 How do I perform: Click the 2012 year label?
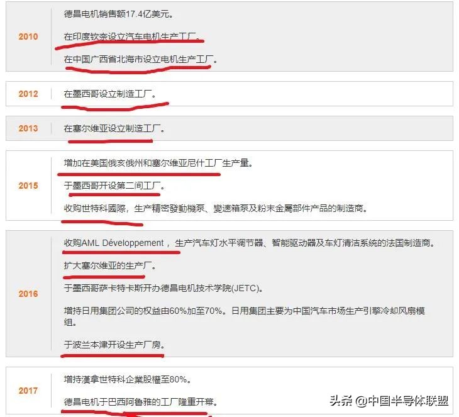click(x=28, y=94)
